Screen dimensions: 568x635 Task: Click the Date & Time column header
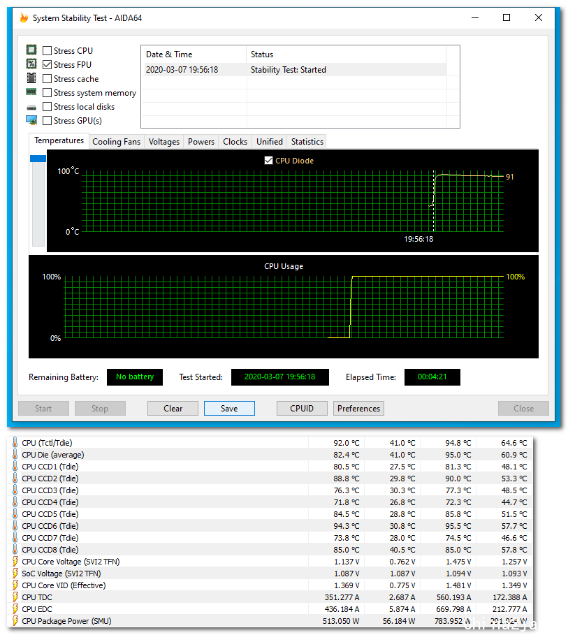194,54
